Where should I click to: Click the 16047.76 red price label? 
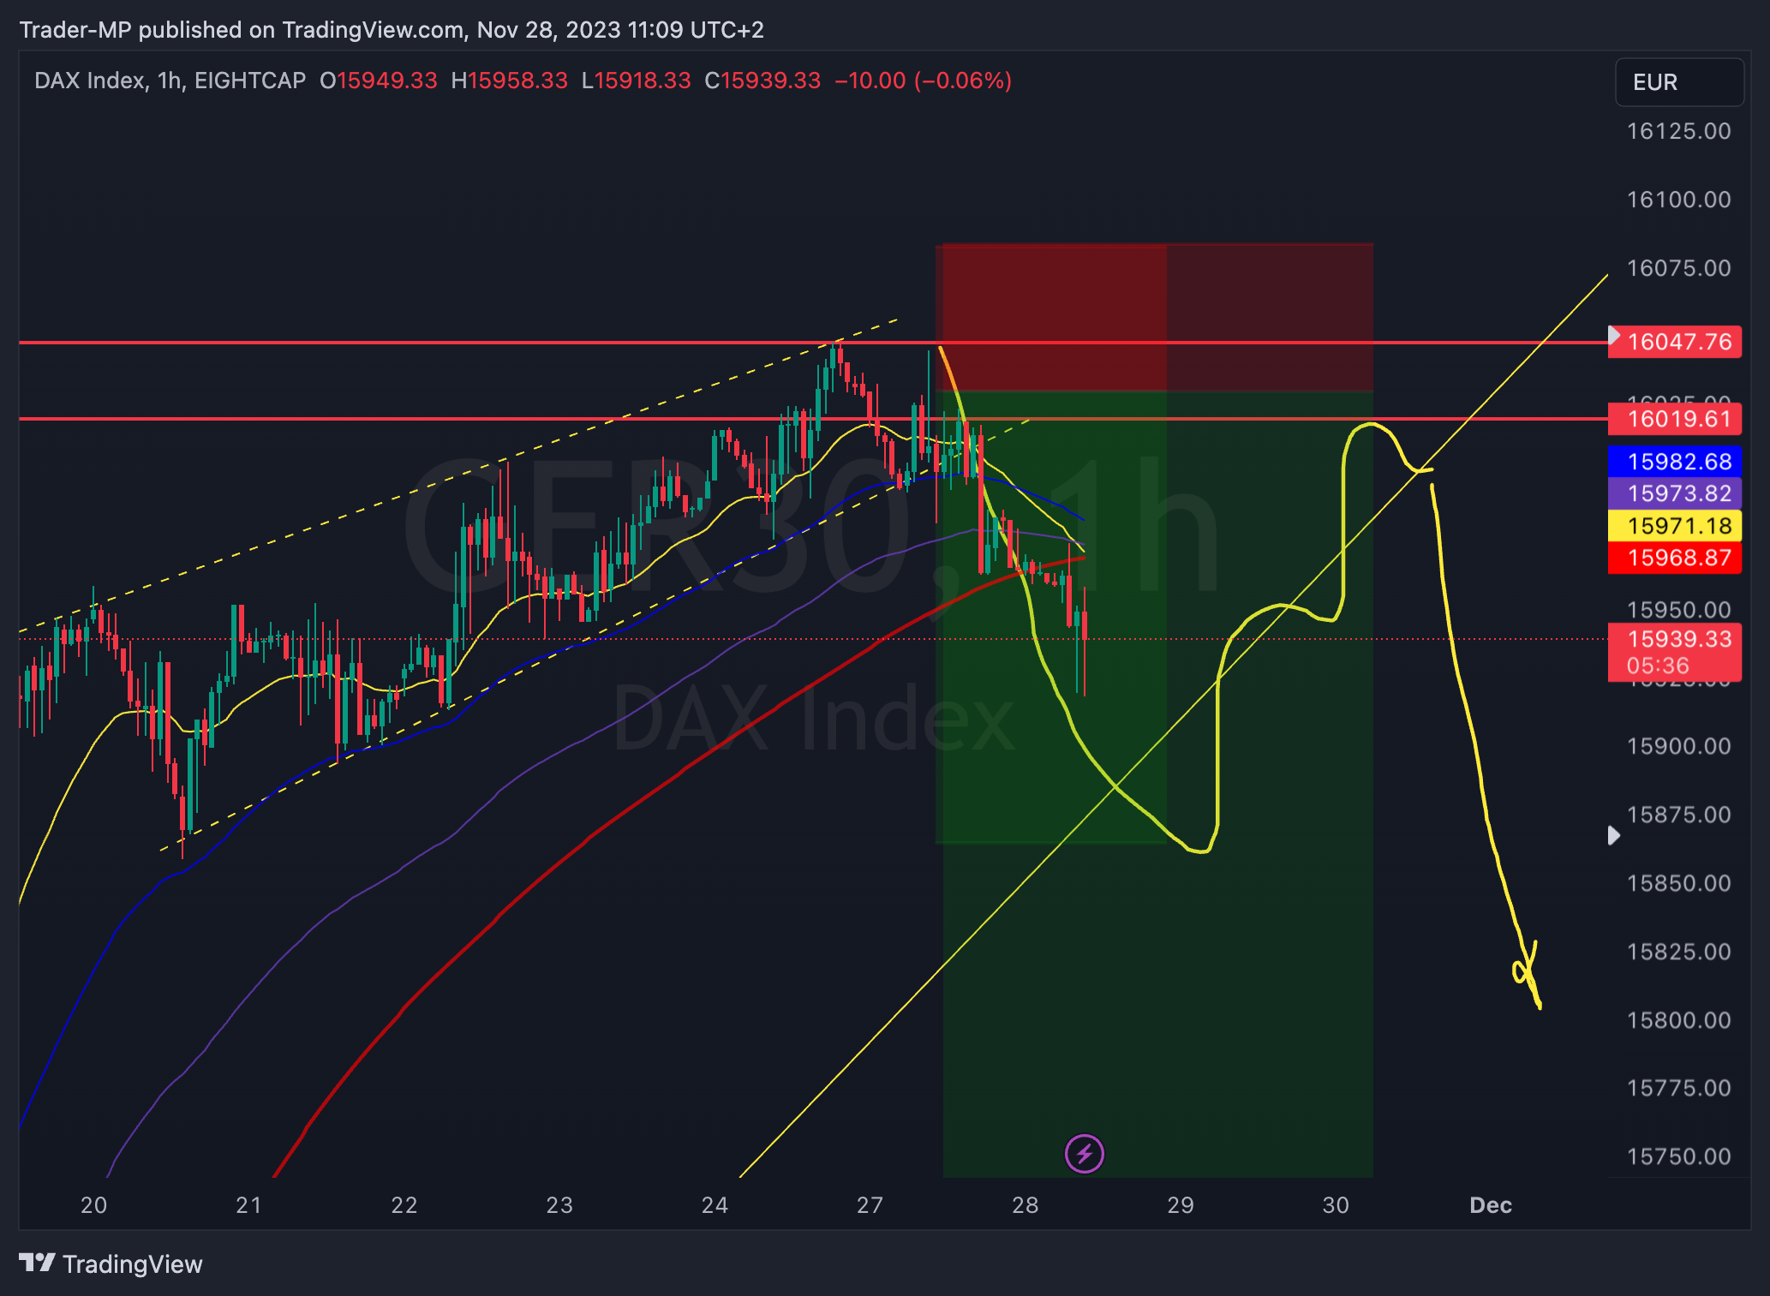(x=1674, y=342)
